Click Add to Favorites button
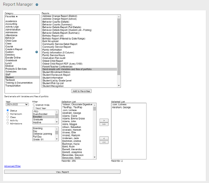This screenshot has width=209, height=183. [81, 91]
